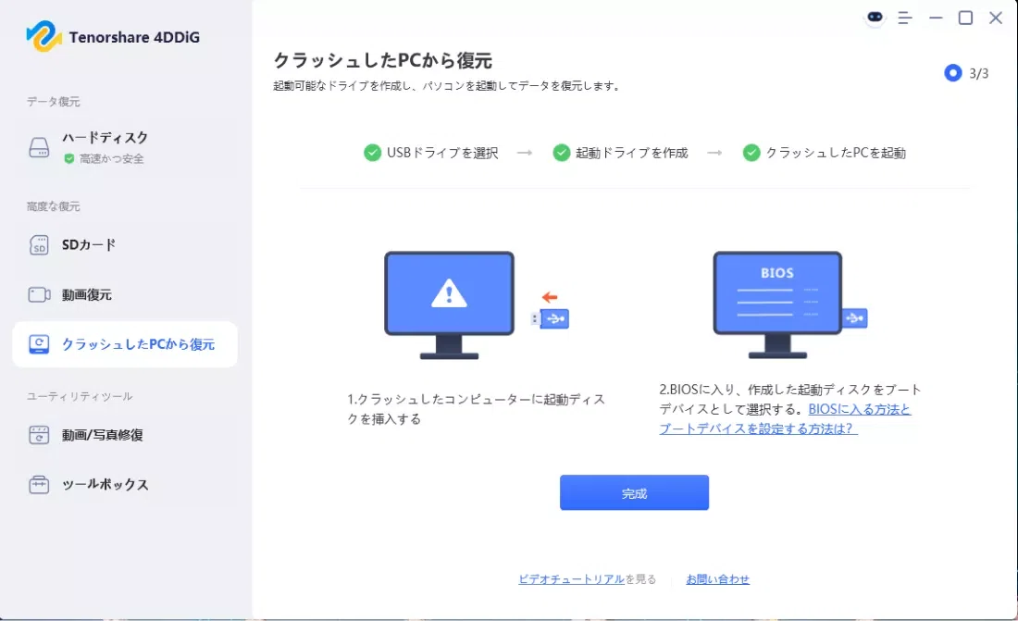The width and height of the screenshot is (1018, 621).
Task: Click the green shield icon beside 高速かつ安全
Action: (68, 158)
